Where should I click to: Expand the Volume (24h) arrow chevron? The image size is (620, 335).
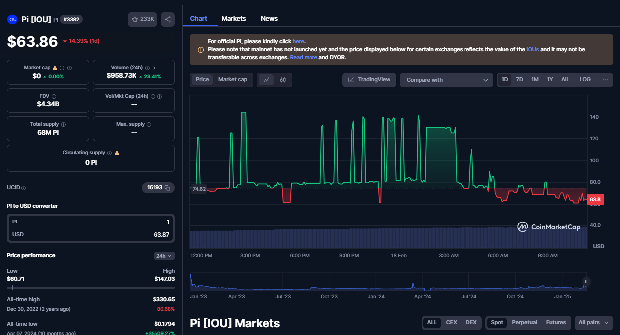[154, 68]
